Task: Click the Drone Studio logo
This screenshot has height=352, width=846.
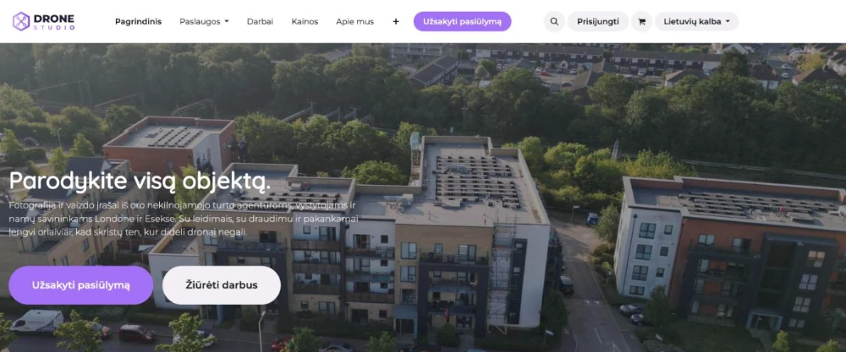Action: point(44,22)
